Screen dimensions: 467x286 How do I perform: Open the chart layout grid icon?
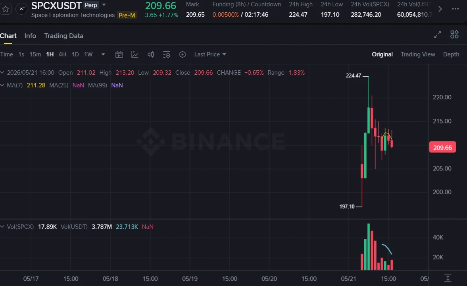(454, 34)
